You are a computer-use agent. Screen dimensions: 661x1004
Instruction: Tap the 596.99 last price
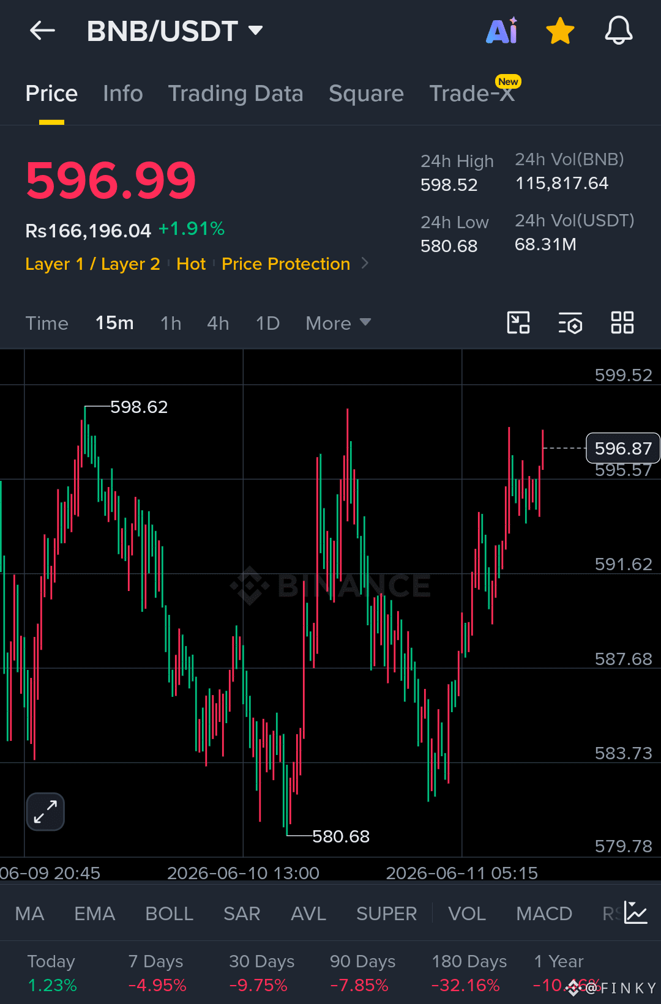click(x=111, y=180)
